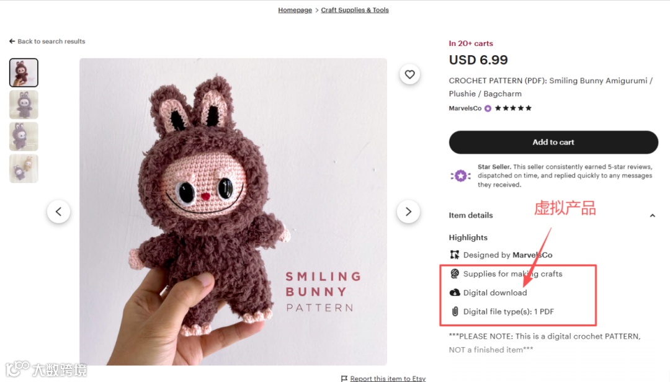
Task: Select the third product thumbnail
Action: click(24, 136)
